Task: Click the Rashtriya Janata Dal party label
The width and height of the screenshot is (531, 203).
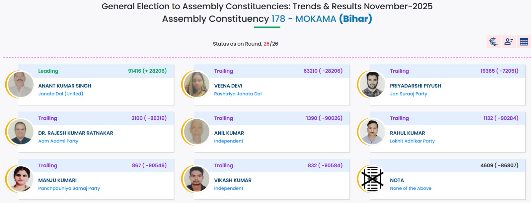Action: point(238,94)
